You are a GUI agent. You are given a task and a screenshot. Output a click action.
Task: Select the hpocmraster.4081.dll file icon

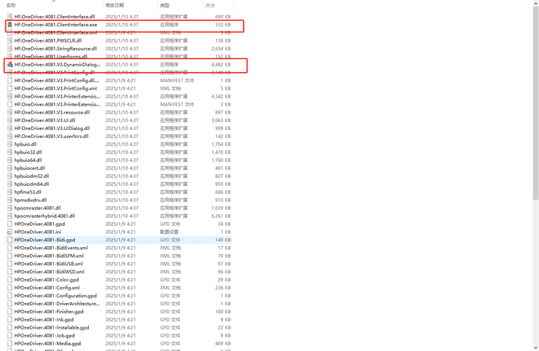pos(9,208)
